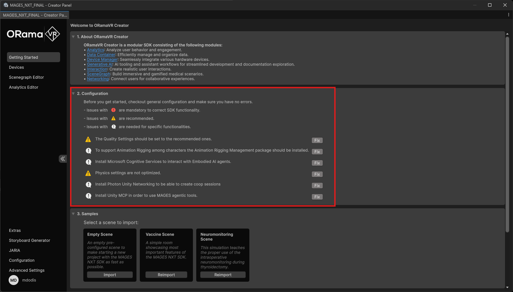Open Extras in sidebar

15,231
